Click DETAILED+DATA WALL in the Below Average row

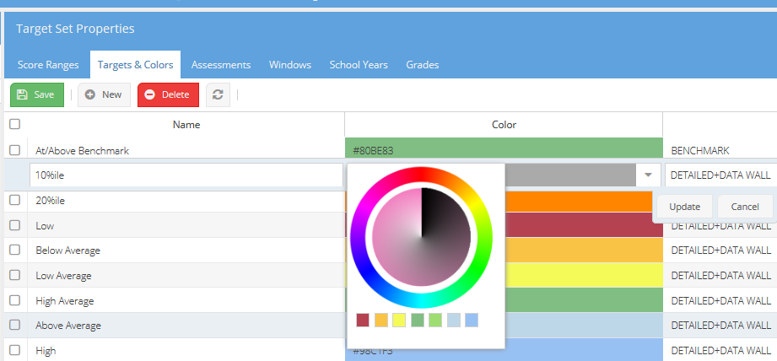tap(721, 251)
